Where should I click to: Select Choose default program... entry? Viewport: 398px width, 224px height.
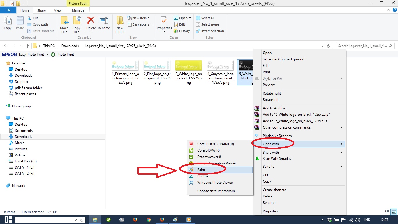tap(220, 191)
